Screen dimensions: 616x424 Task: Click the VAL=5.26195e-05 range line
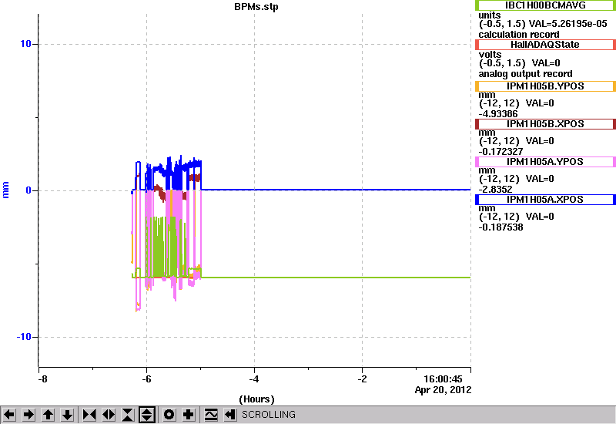click(543, 24)
